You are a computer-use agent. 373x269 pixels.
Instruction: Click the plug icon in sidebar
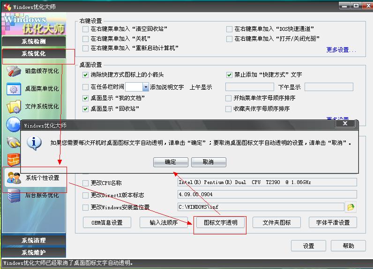14,142
